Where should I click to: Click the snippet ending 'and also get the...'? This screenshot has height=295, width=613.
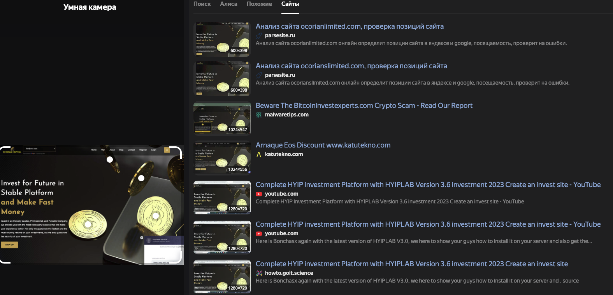pyautogui.click(x=424, y=241)
